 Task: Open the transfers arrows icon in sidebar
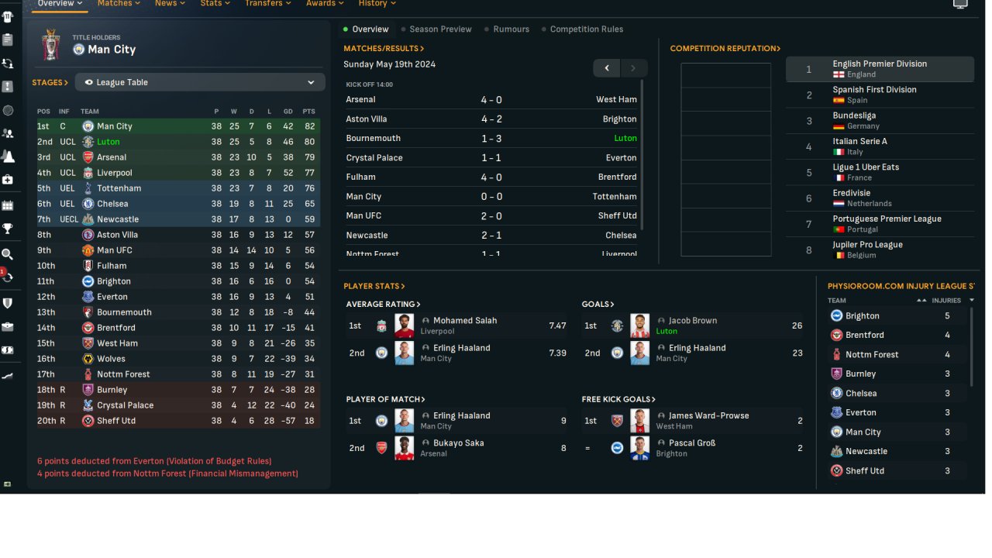pos(8,63)
